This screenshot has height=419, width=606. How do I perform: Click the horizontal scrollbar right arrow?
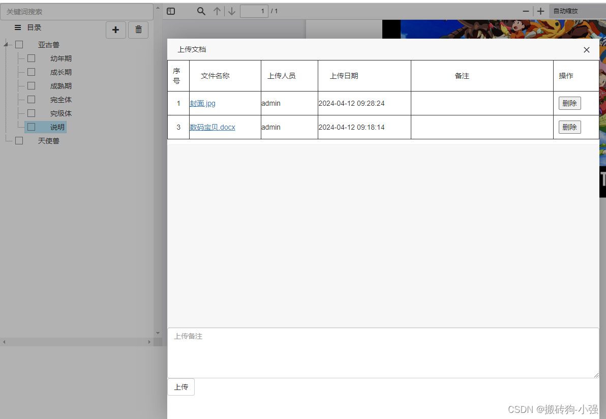pyautogui.click(x=149, y=342)
